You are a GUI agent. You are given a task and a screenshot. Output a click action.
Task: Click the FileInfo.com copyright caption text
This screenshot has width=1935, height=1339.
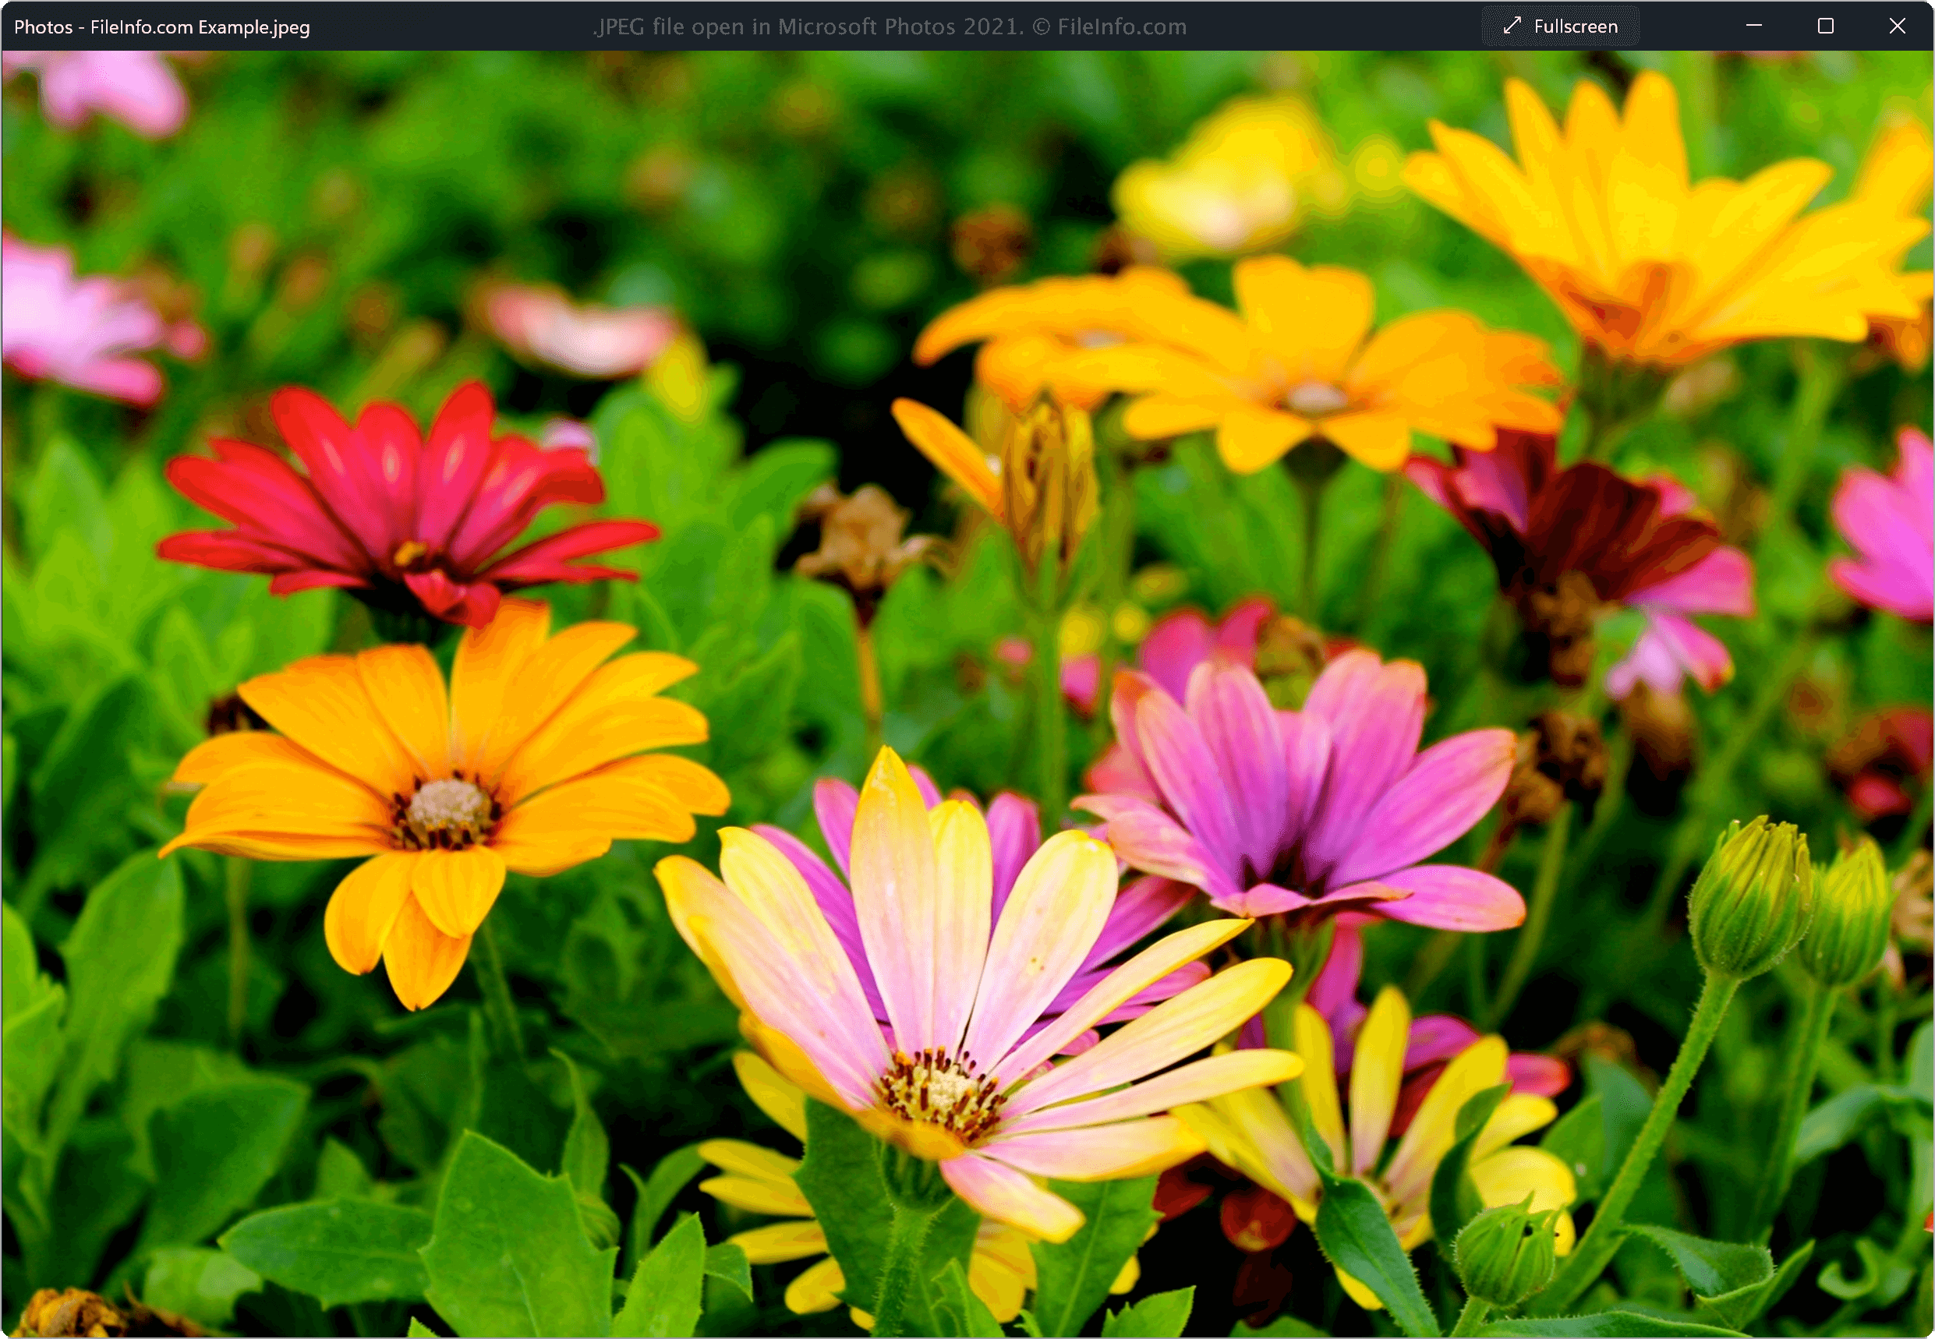890,26
